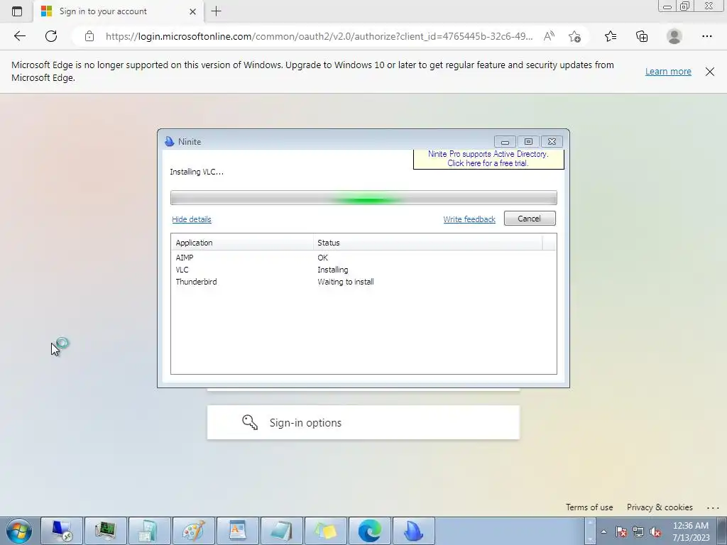Click the 'Installing VLC…' status text
The image size is (727, 545).
click(197, 172)
